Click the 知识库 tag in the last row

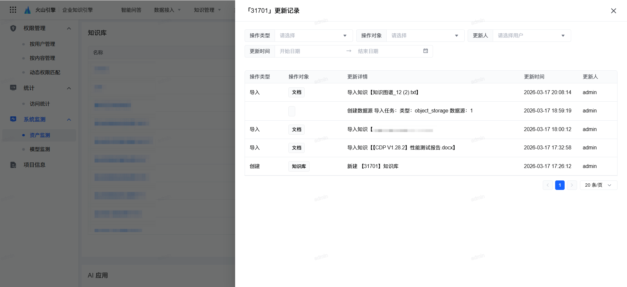pos(298,166)
